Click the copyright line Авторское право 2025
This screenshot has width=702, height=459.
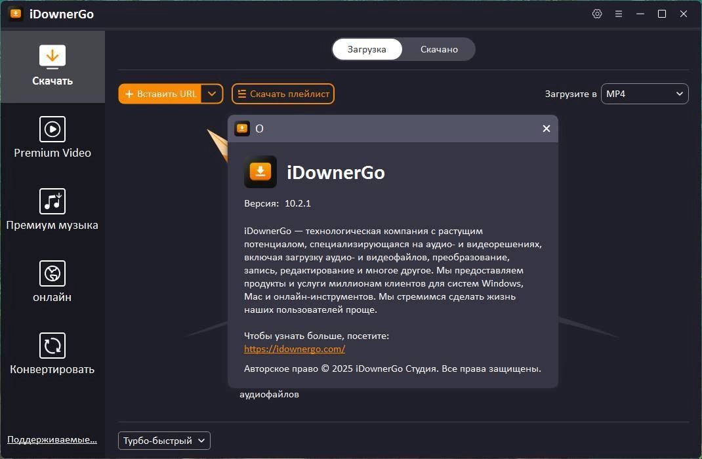click(x=392, y=369)
